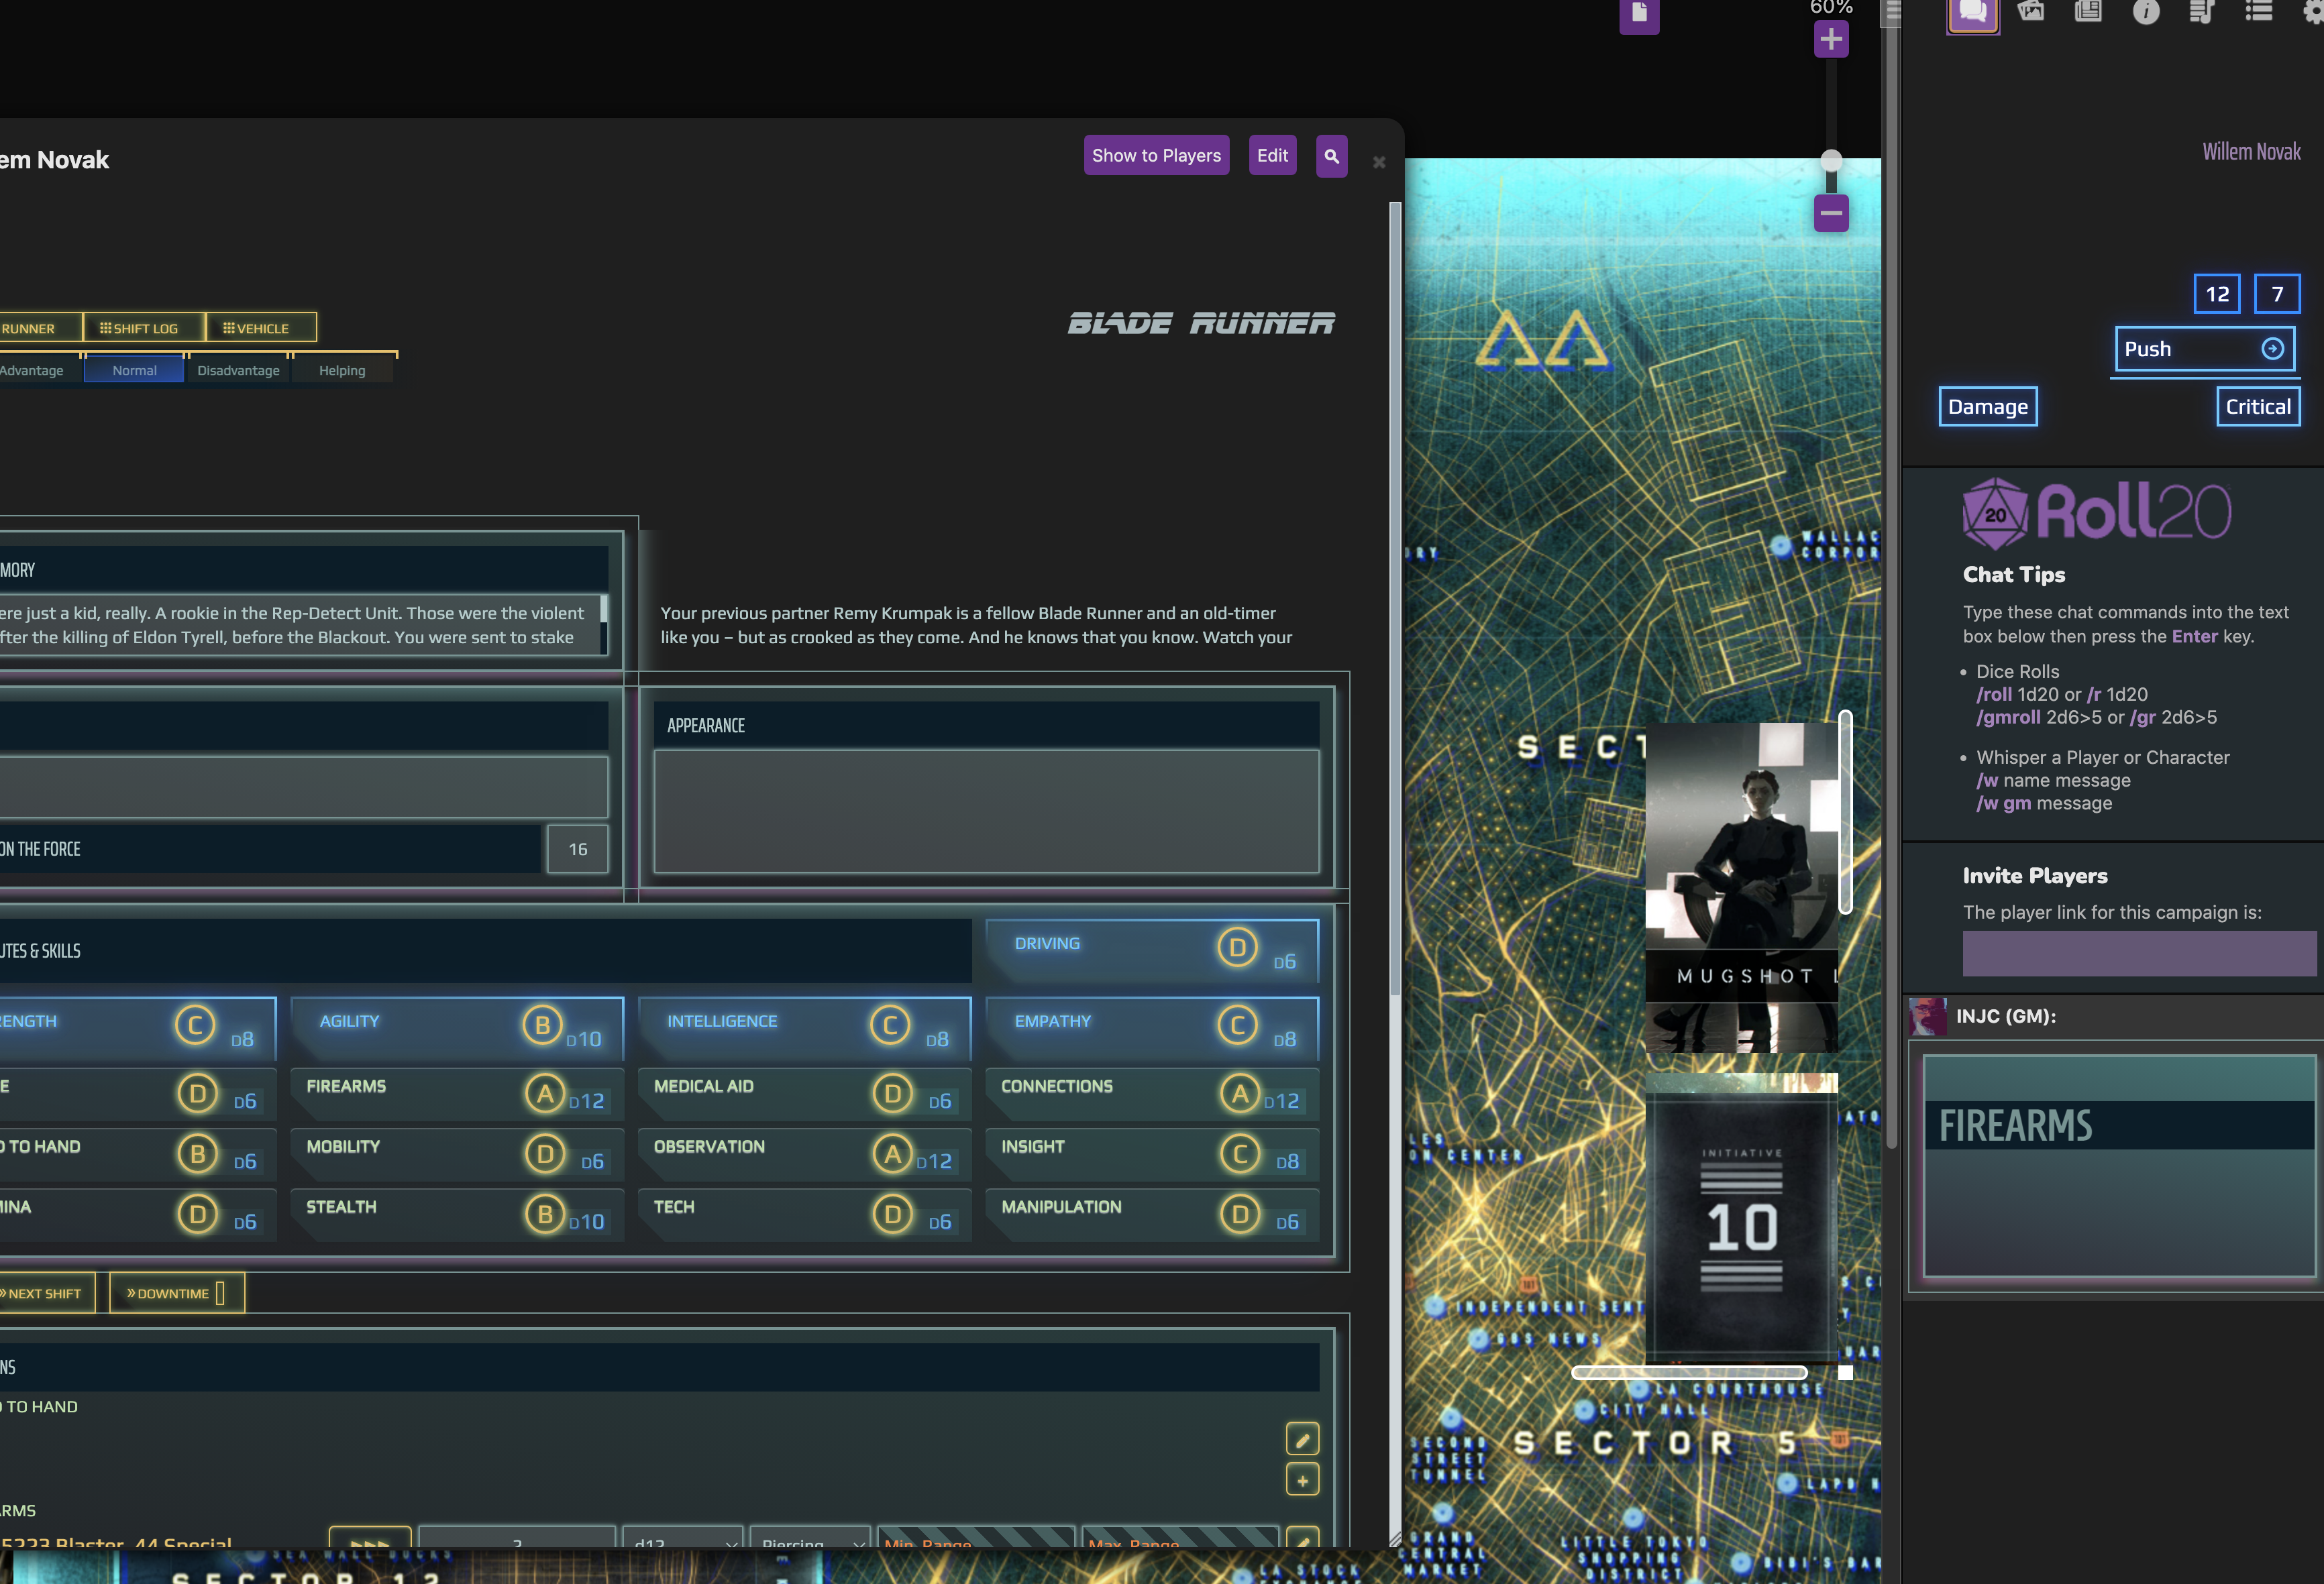This screenshot has width=2324, height=1584.
Task: Click the INJC GM avatar in chat
Action: [1927, 1017]
